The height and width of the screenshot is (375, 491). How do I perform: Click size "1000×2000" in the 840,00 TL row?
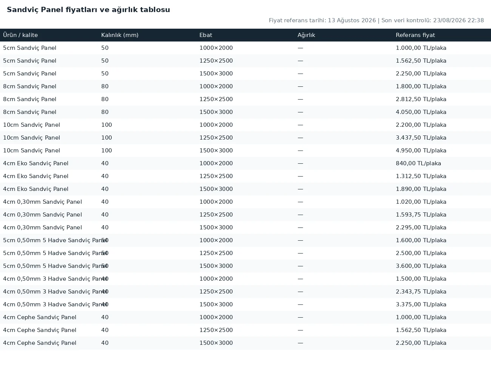tap(216, 163)
